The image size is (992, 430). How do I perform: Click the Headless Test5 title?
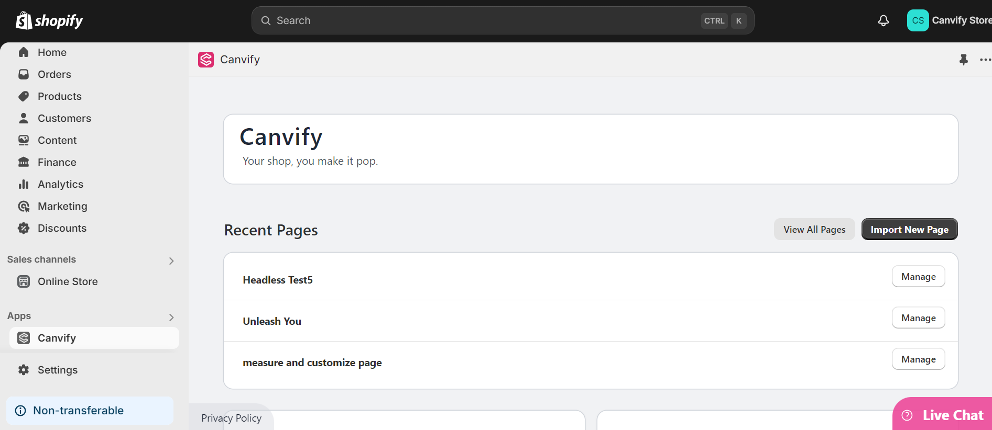click(278, 280)
